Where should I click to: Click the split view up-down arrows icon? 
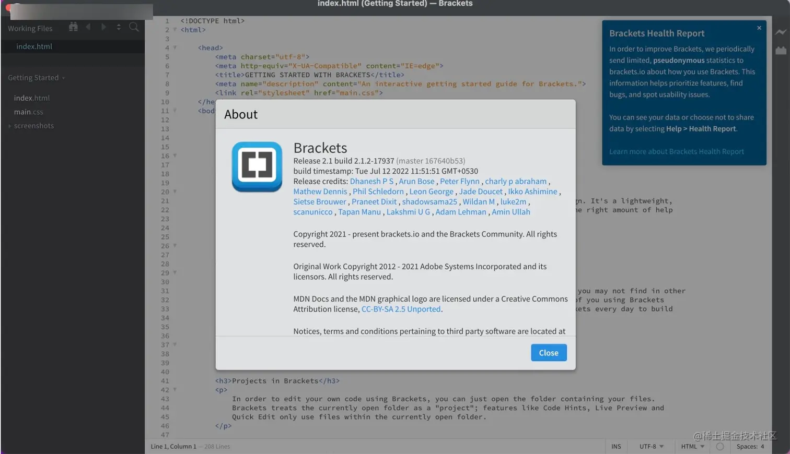click(x=119, y=27)
